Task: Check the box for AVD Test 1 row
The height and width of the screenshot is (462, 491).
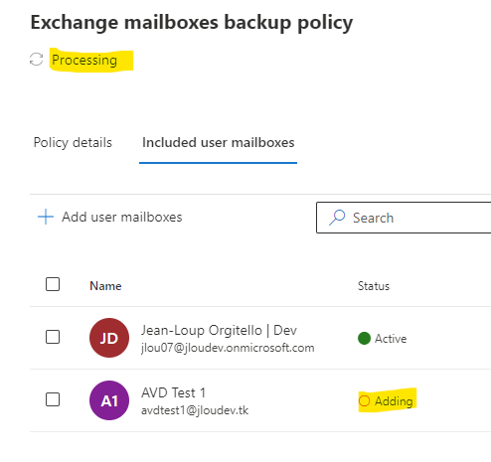Action: tap(53, 399)
